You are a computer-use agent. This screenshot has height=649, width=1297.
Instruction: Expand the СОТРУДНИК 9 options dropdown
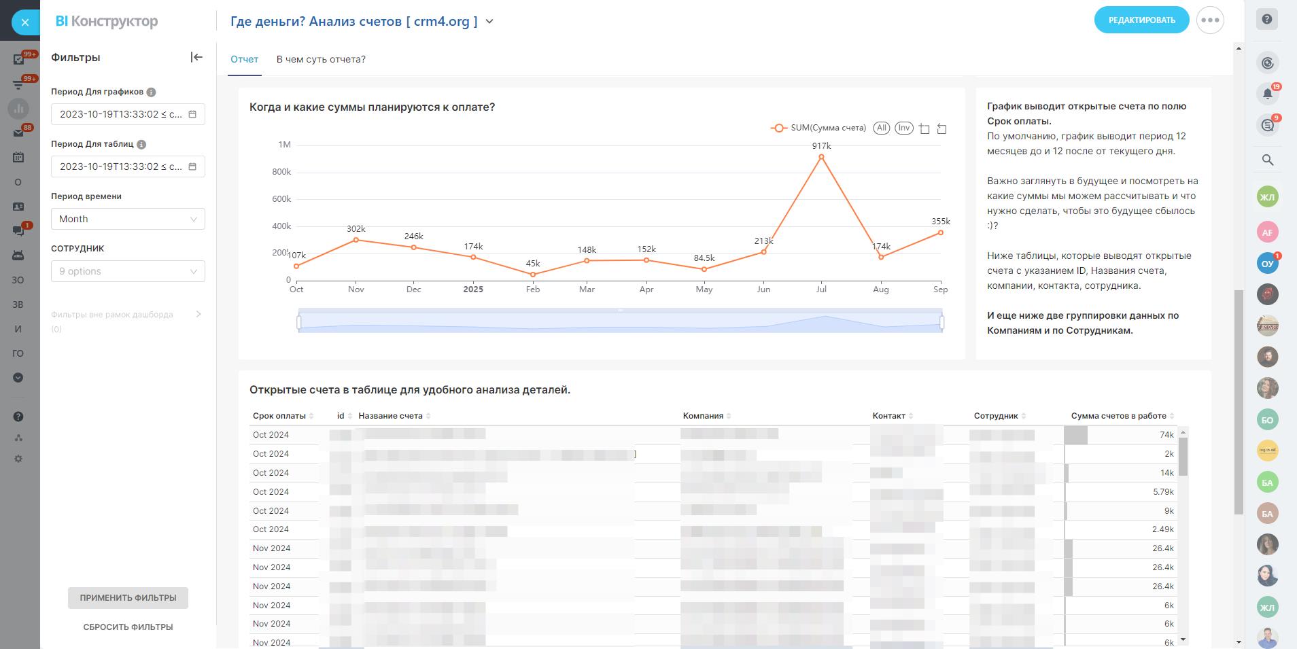[x=128, y=271]
